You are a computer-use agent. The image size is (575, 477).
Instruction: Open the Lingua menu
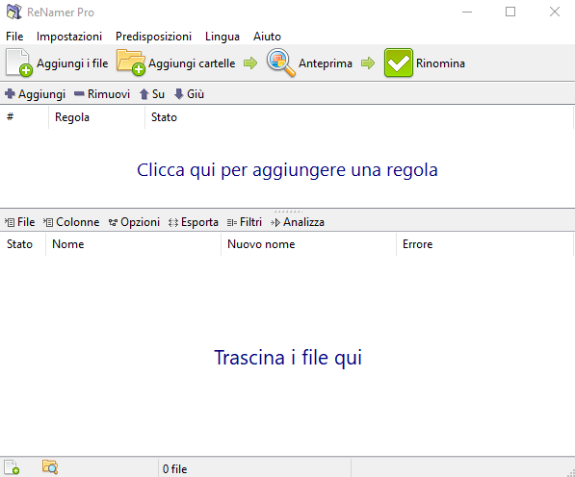click(222, 37)
